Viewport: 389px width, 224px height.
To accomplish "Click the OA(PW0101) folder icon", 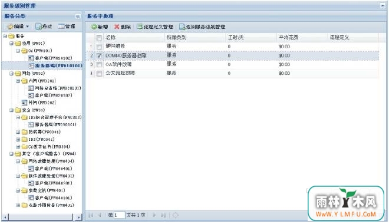I will pyautogui.click(x=24, y=51).
